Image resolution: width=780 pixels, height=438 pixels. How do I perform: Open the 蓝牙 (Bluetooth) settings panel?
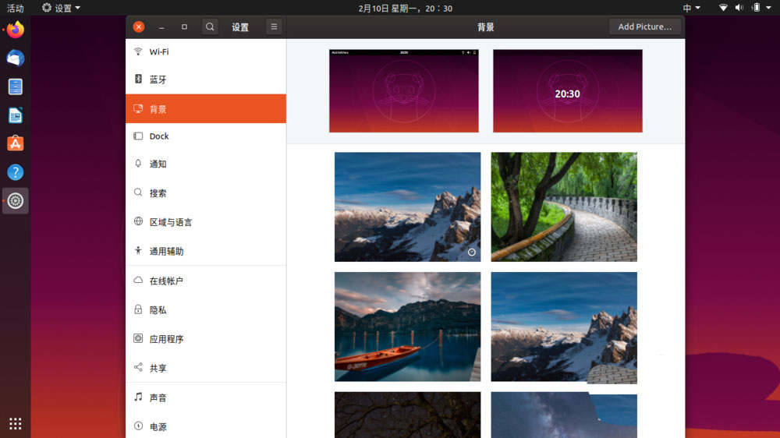coord(205,79)
